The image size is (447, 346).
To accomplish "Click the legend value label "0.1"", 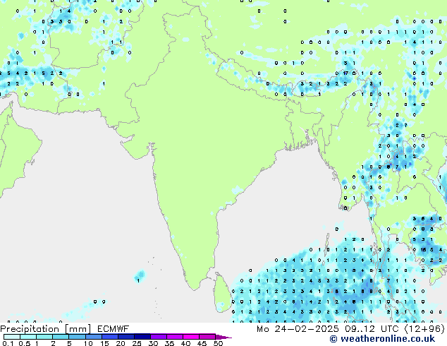I will click(8, 343).
